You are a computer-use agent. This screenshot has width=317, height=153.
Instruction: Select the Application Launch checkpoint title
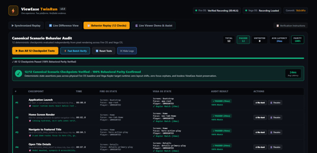click(x=41, y=100)
